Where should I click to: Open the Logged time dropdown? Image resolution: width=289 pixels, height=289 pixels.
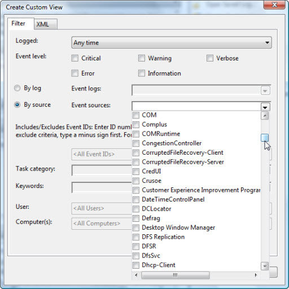coord(172,43)
